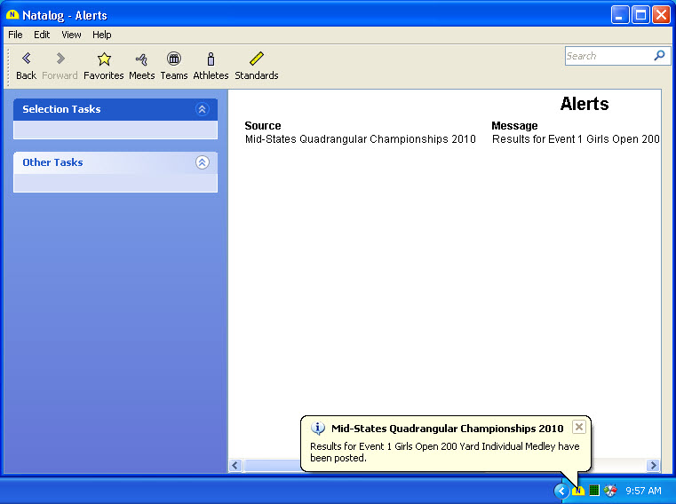Open the Meets toolbar icon
This screenshot has height=504, width=676.
(x=141, y=59)
